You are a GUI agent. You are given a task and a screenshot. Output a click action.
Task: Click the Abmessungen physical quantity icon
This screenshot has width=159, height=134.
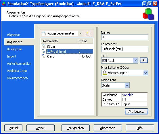[105, 73]
